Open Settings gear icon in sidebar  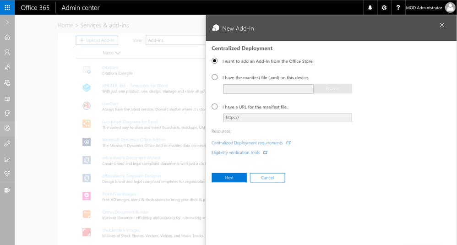coord(7,128)
